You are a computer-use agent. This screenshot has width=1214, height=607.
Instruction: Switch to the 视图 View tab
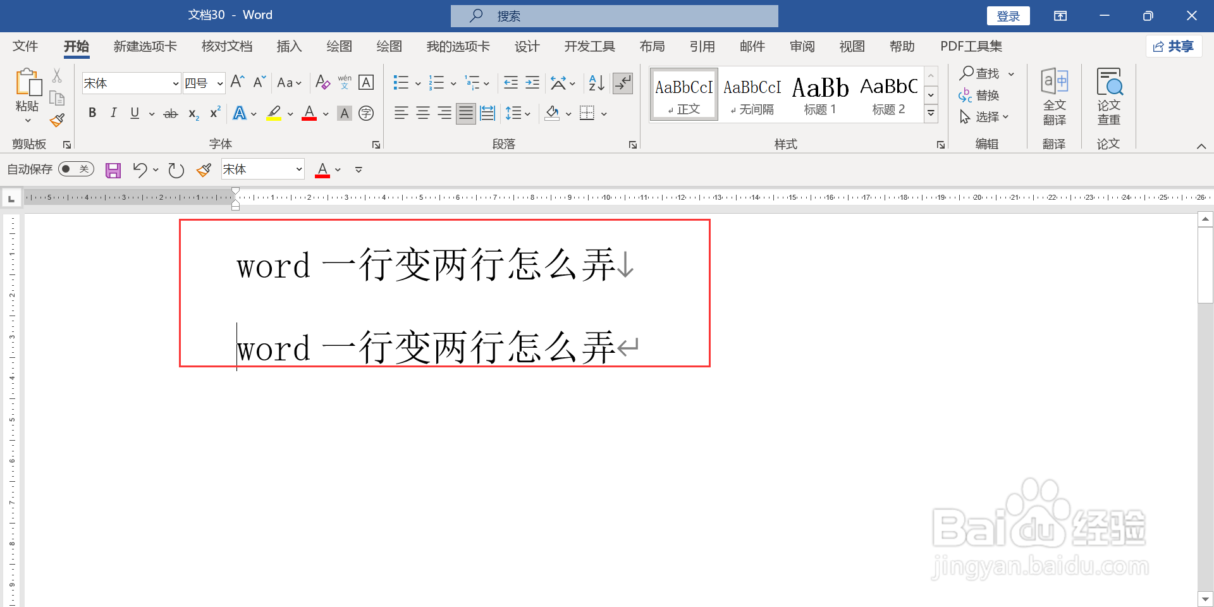852,46
